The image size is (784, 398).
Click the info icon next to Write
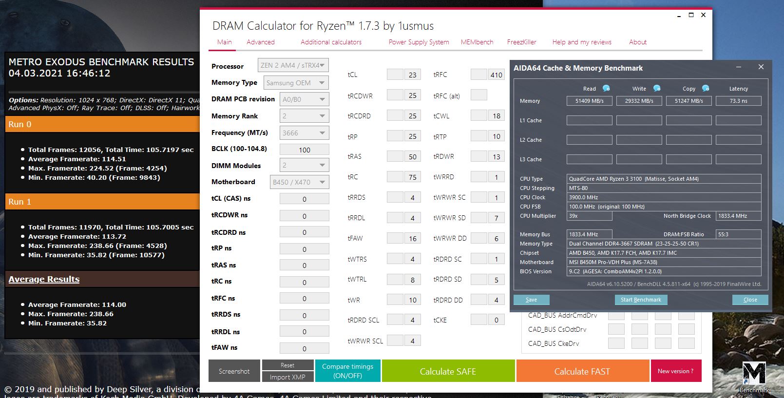657,88
